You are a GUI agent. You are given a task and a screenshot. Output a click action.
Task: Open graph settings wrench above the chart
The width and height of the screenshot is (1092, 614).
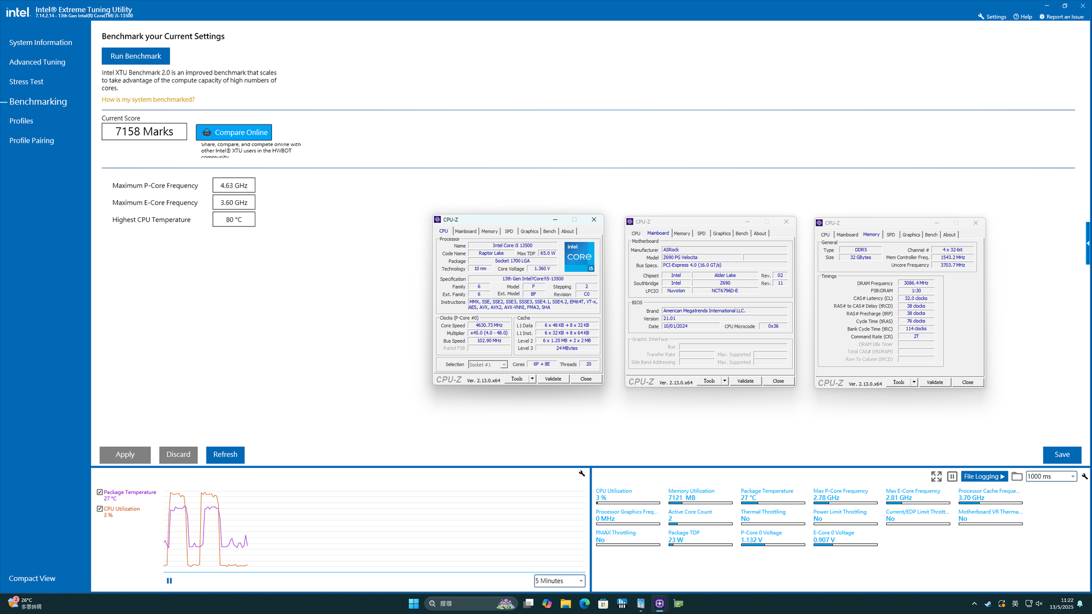(582, 473)
